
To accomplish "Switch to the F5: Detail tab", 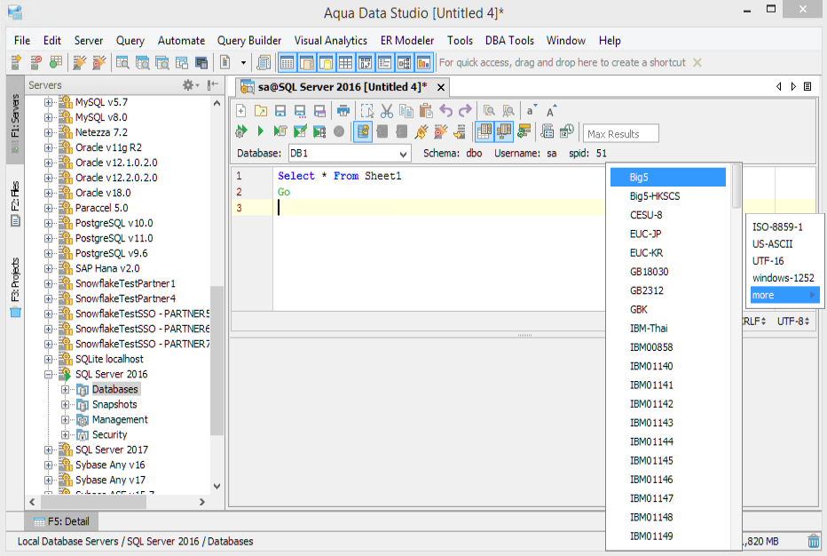I will click(63, 521).
